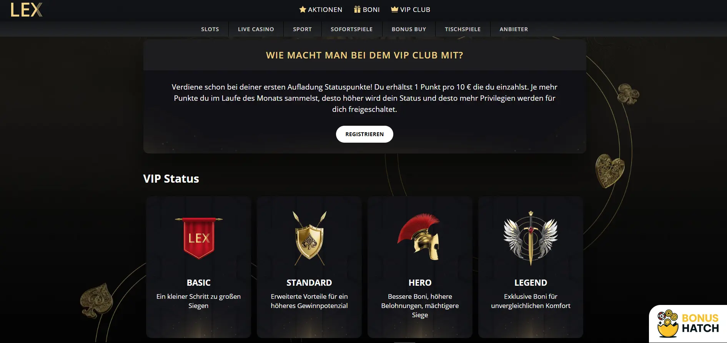Open Sofortspiele category
The image size is (727, 343).
click(x=352, y=29)
